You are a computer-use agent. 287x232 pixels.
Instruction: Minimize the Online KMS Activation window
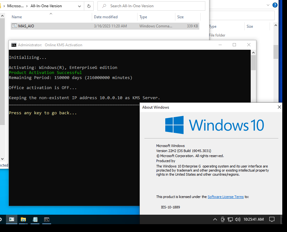(220, 45)
